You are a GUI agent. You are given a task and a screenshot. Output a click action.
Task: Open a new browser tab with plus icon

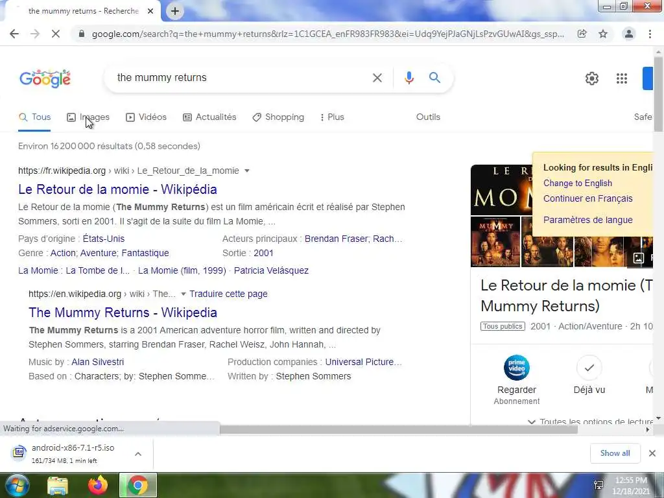(175, 11)
